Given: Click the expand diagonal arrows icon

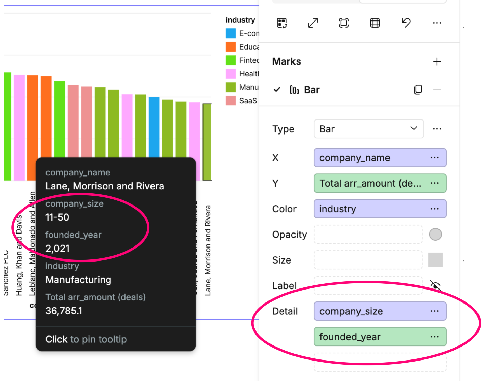Looking at the screenshot, I should coord(313,23).
